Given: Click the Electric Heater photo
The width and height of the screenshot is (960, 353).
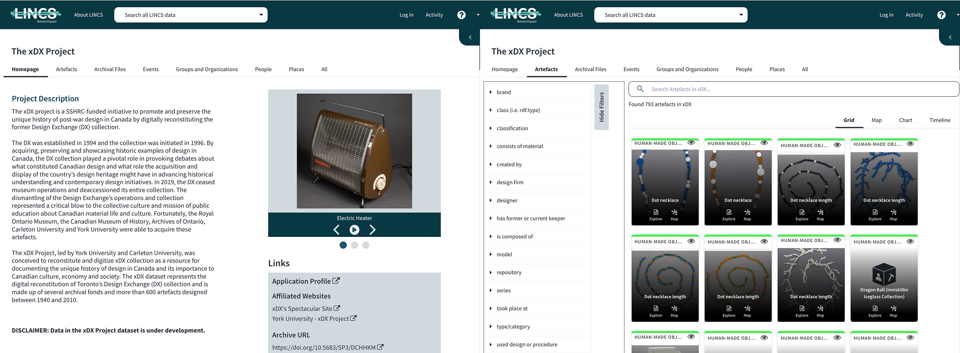Looking at the screenshot, I should (x=354, y=151).
